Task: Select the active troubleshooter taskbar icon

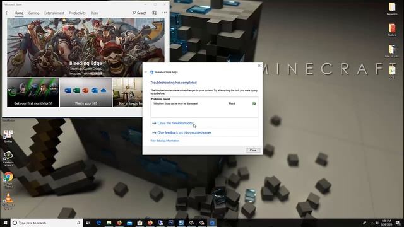Action: point(212,223)
